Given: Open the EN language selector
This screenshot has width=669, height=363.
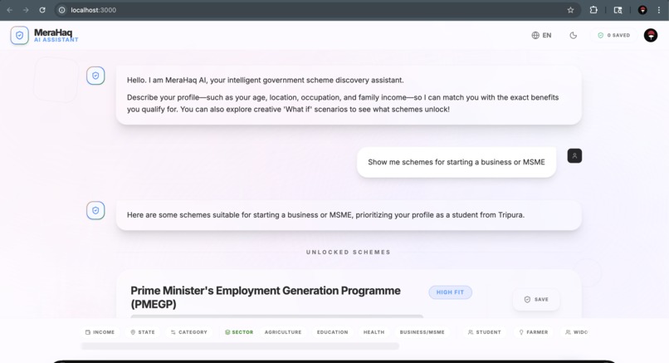Looking at the screenshot, I should [541, 36].
